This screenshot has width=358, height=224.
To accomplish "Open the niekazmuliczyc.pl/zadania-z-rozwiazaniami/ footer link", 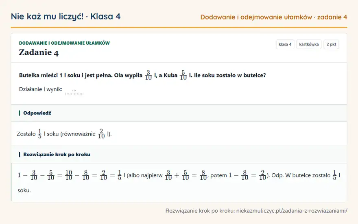I will click(292, 211).
